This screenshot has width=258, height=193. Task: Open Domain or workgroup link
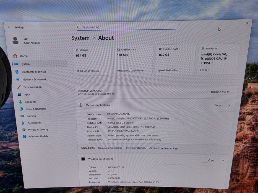pos(110,148)
